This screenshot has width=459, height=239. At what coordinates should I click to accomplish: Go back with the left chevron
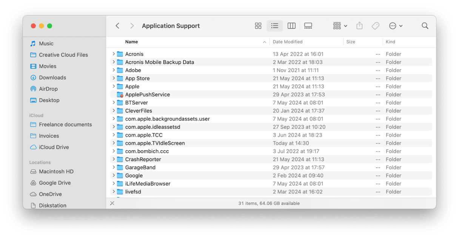(117, 26)
